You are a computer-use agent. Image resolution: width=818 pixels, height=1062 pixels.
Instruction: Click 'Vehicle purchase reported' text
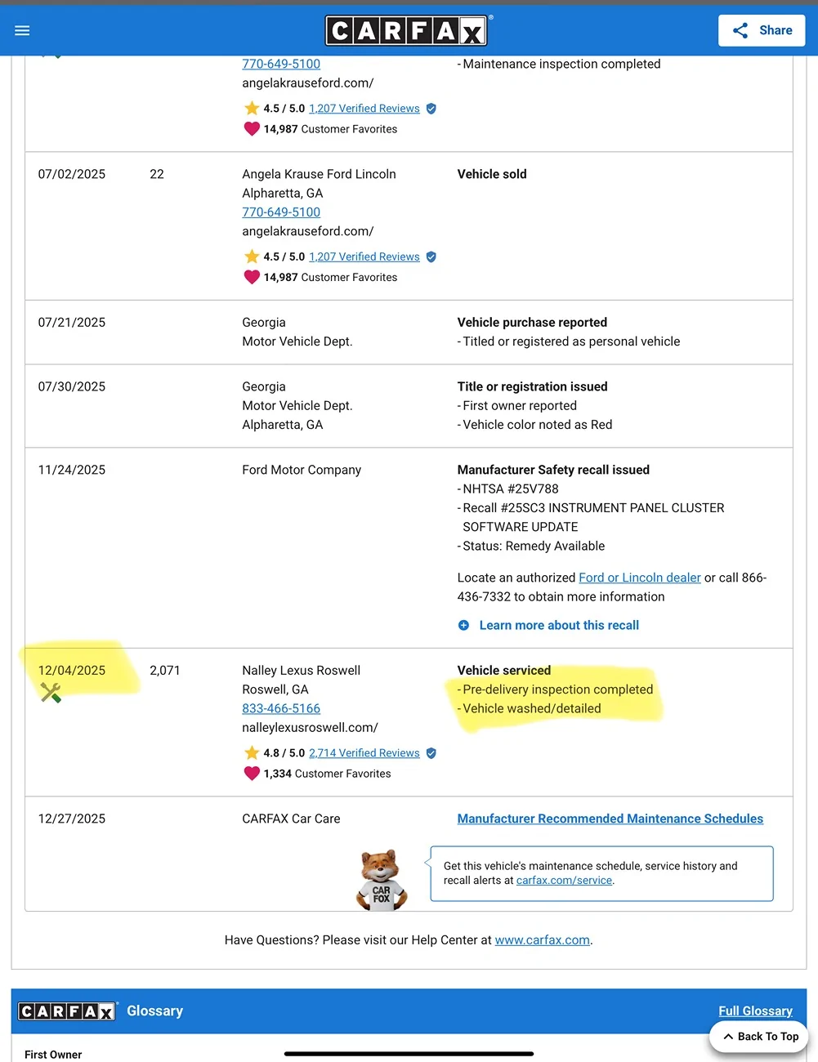[532, 323]
